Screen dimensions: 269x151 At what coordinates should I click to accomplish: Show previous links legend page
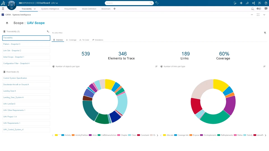coord(161,135)
